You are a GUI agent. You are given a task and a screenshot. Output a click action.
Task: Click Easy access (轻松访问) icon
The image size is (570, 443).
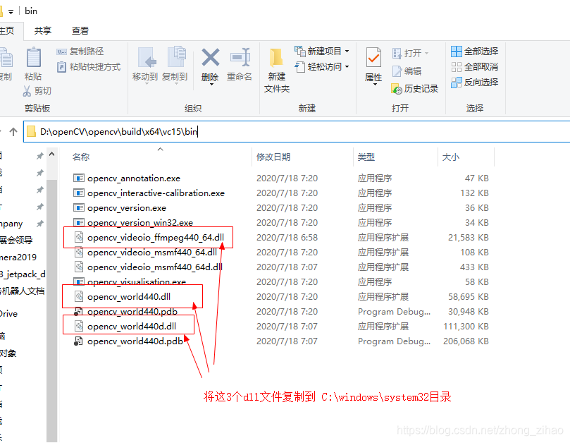coord(300,67)
